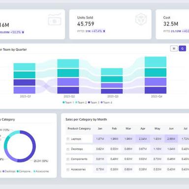Click the Feb column header

[114, 128]
